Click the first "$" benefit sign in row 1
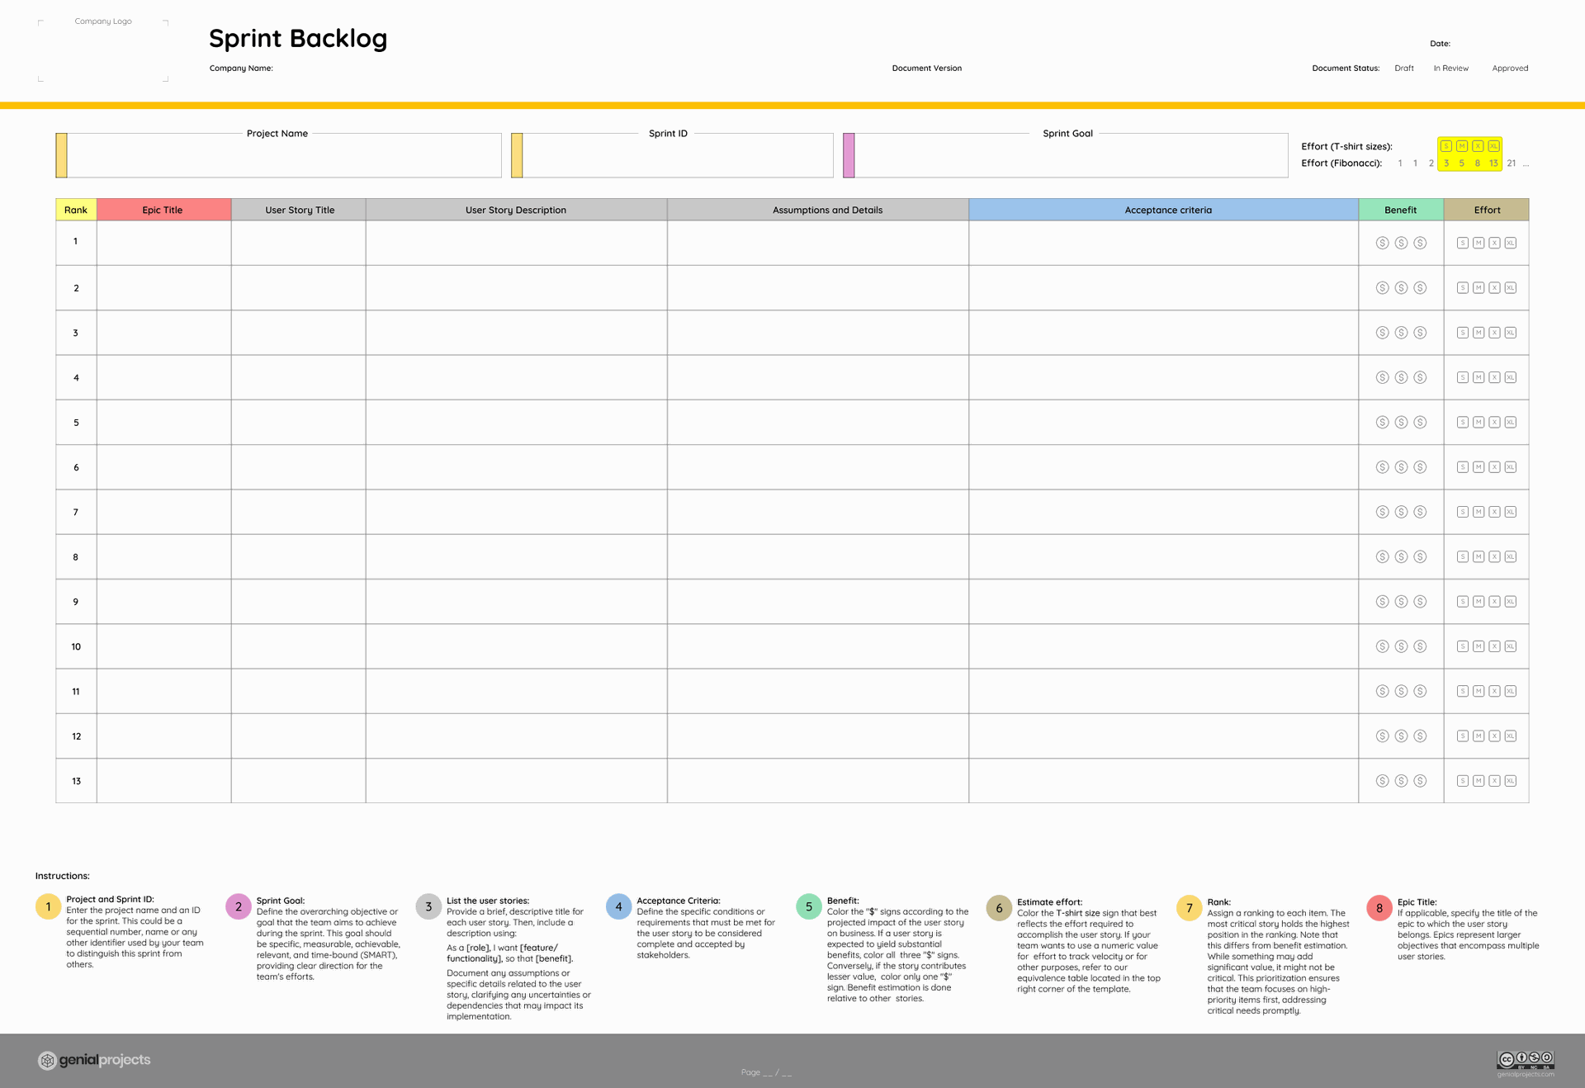This screenshot has width=1585, height=1088. (x=1382, y=242)
